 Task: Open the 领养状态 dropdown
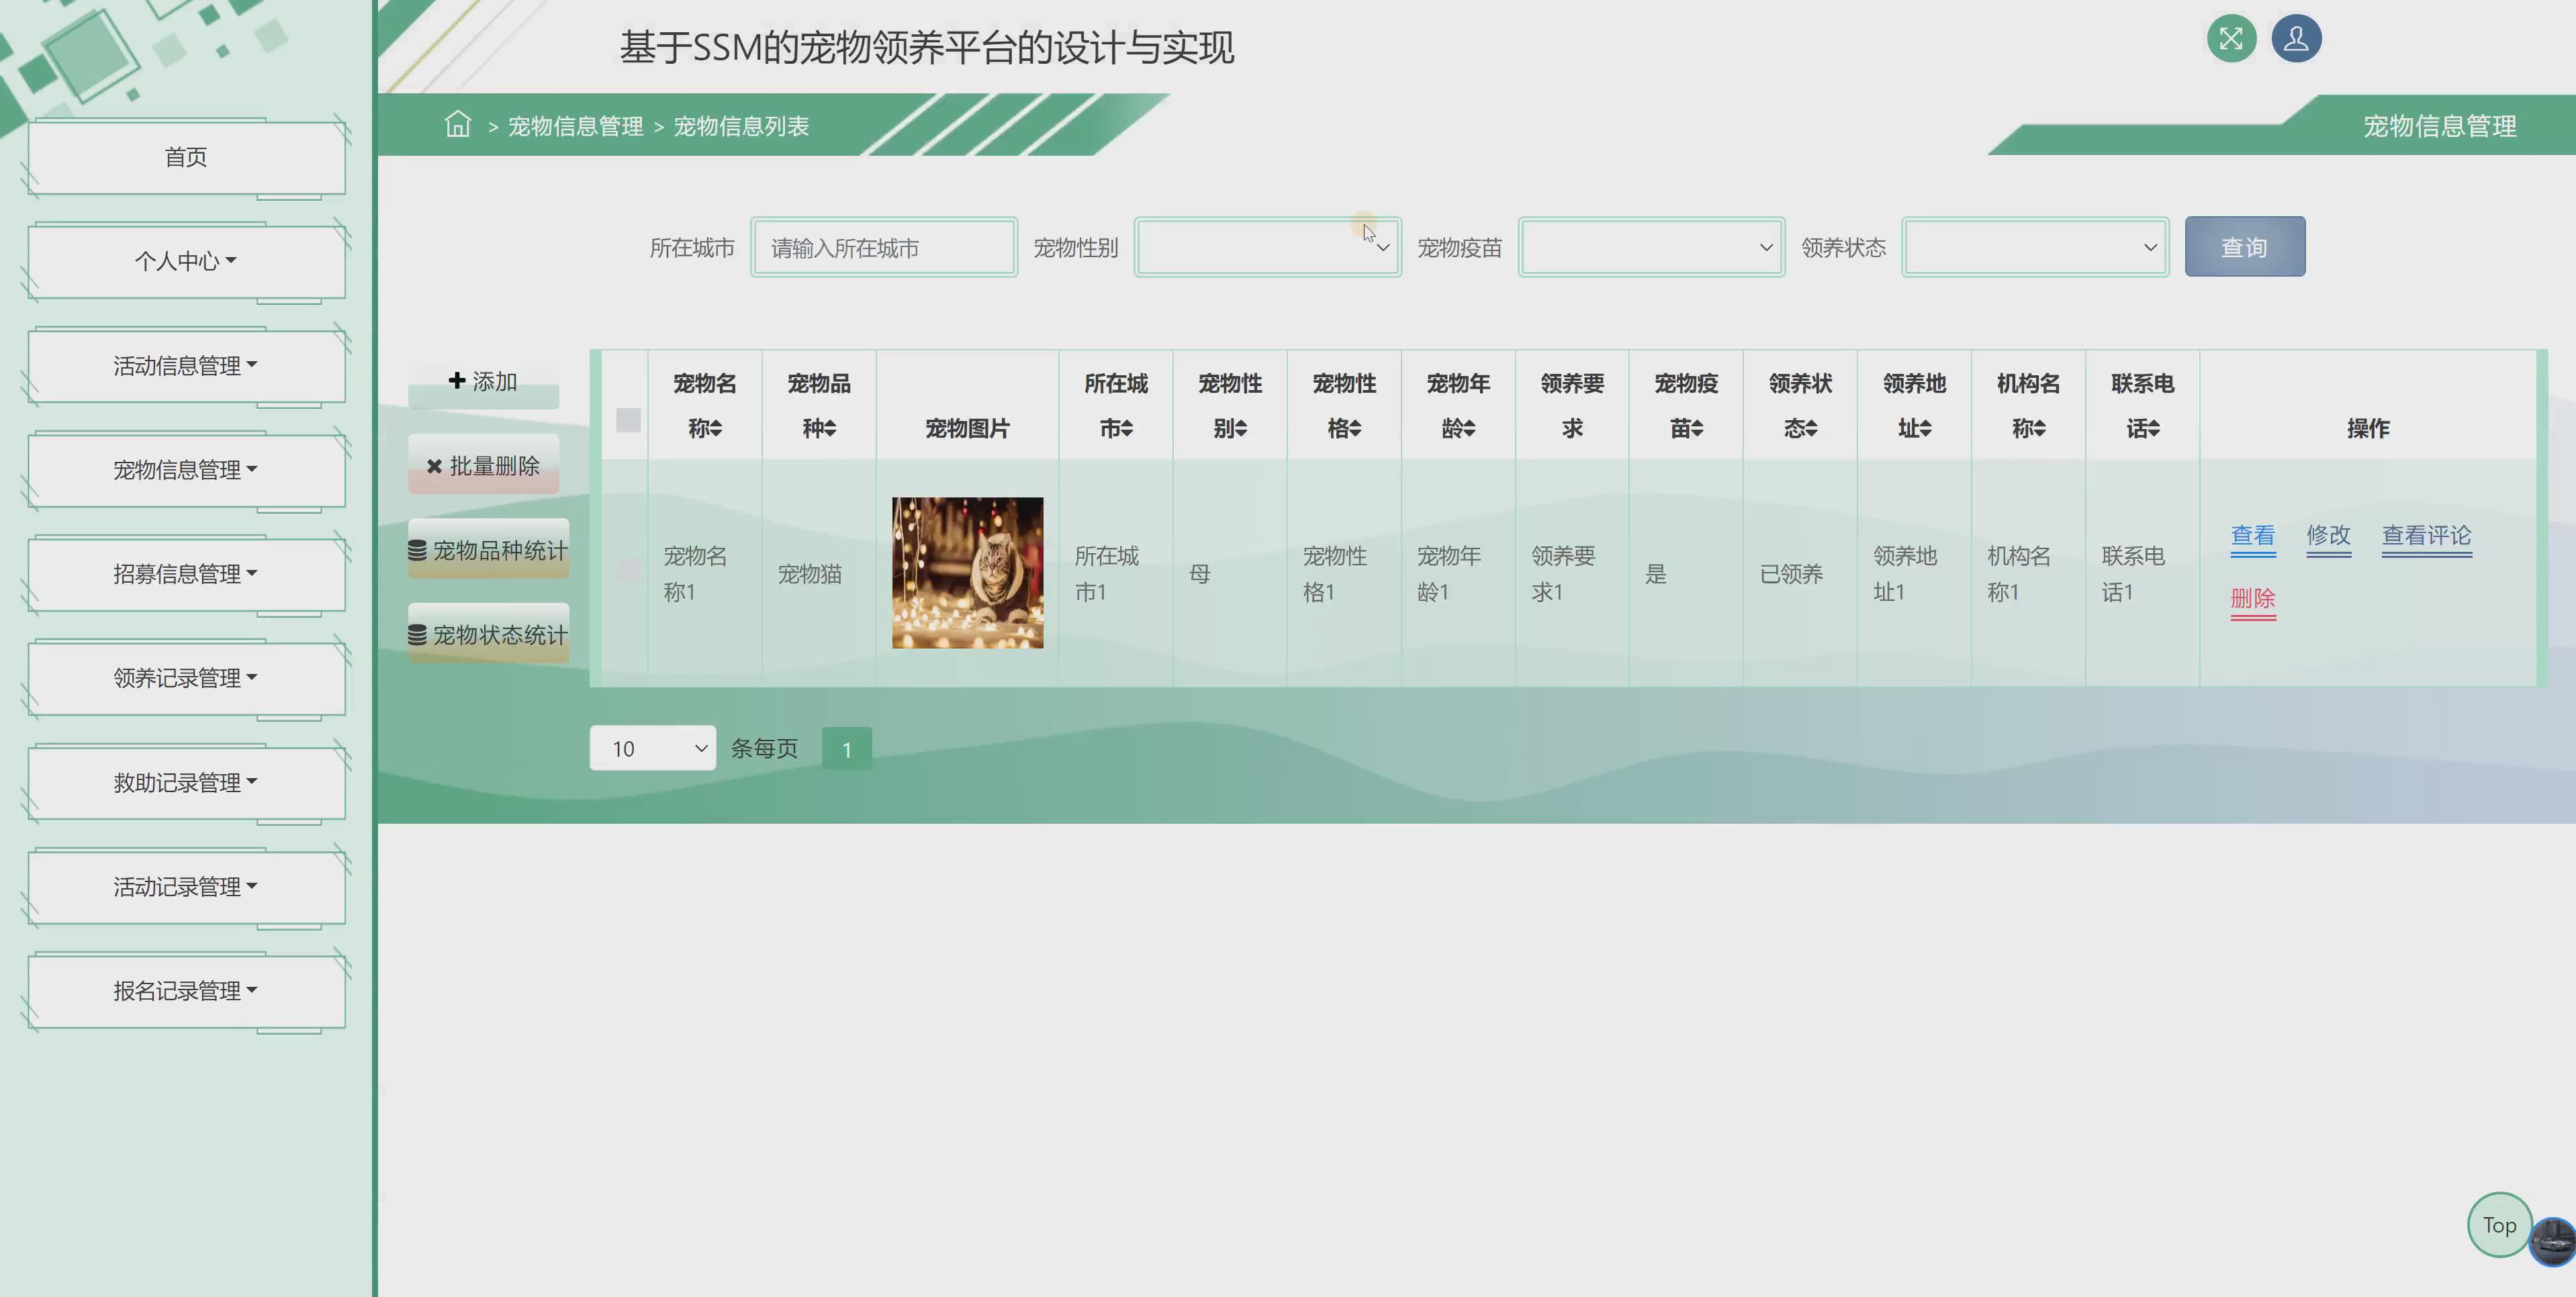tap(2034, 247)
